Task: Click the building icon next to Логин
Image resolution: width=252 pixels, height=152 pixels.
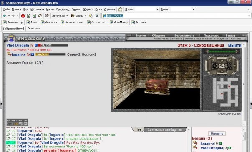Action: pyautogui.click(x=121, y=9)
